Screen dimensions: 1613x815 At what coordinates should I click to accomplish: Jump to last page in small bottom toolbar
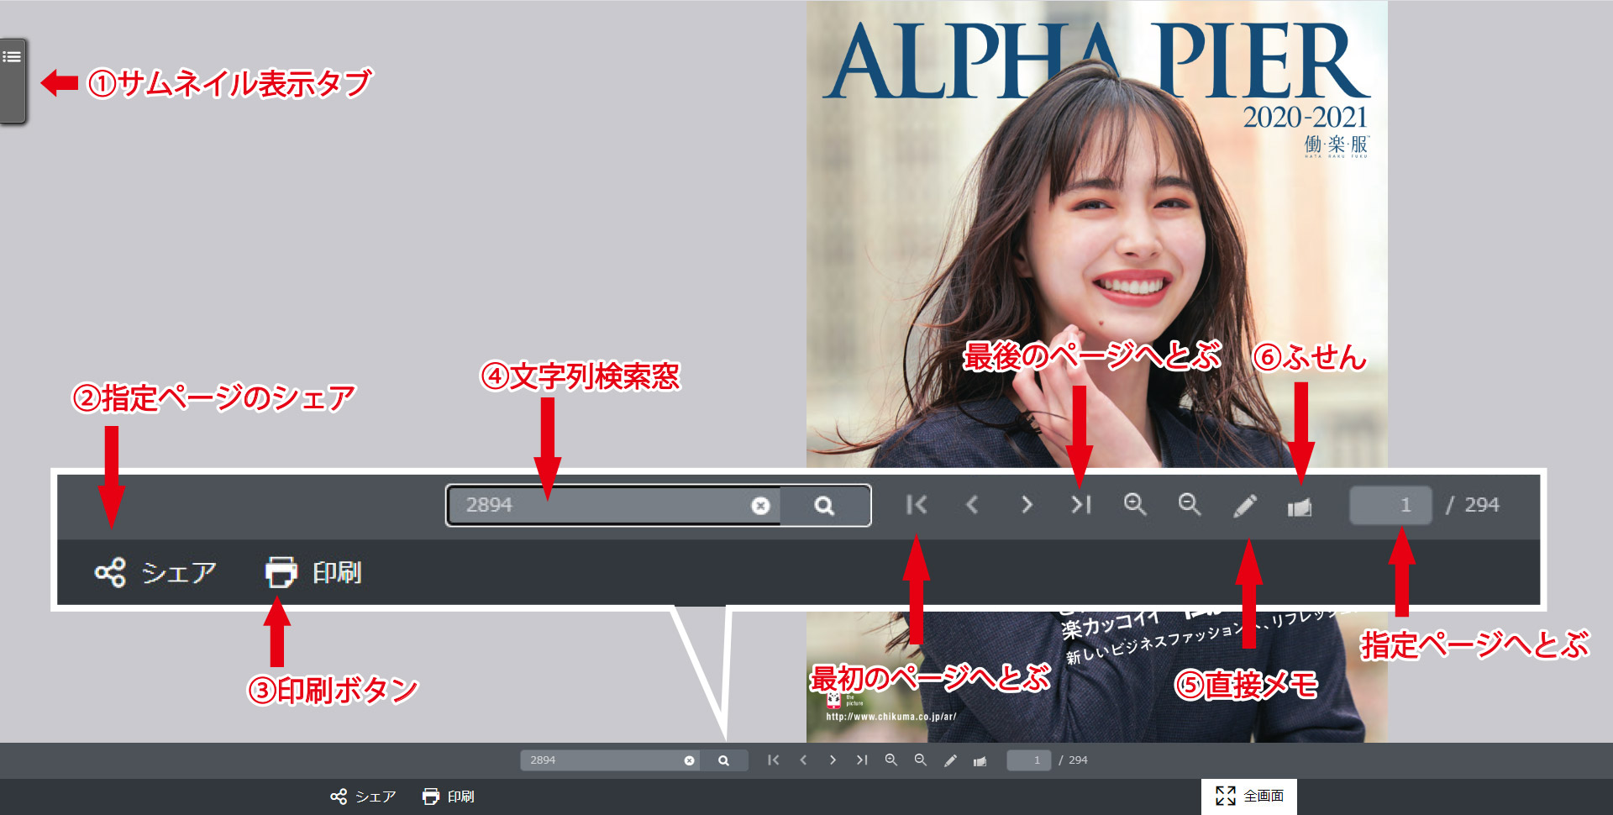[862, 760]
